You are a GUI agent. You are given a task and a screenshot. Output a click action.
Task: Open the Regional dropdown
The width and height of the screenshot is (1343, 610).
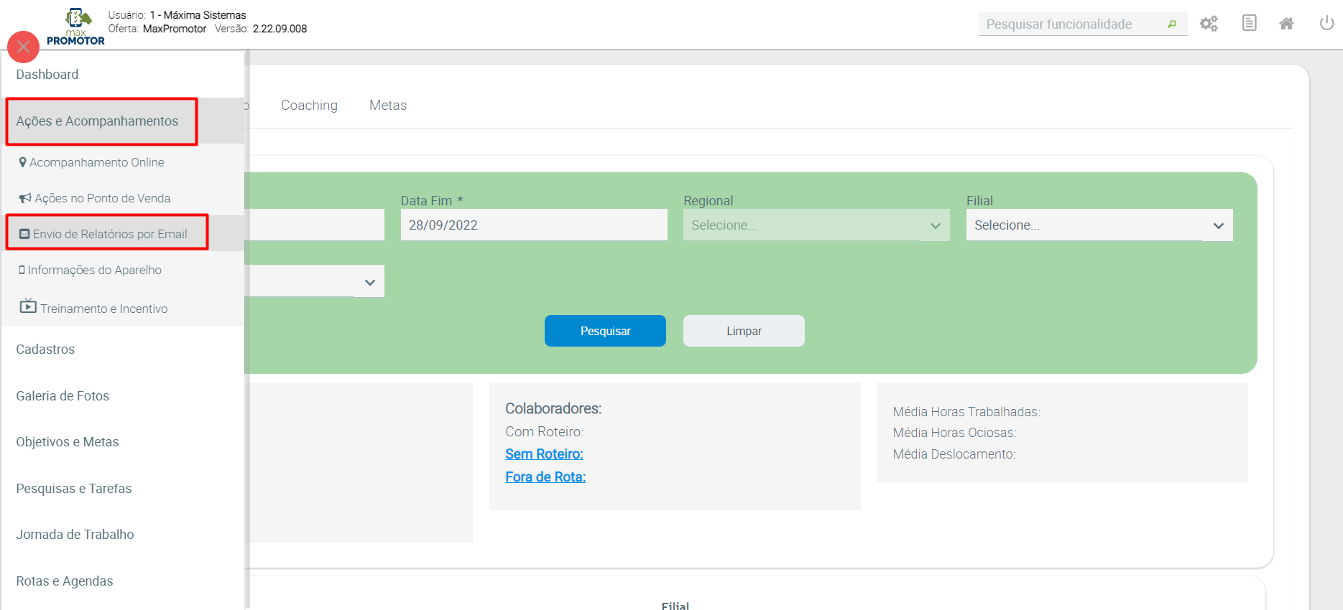(x=816, y=225)
